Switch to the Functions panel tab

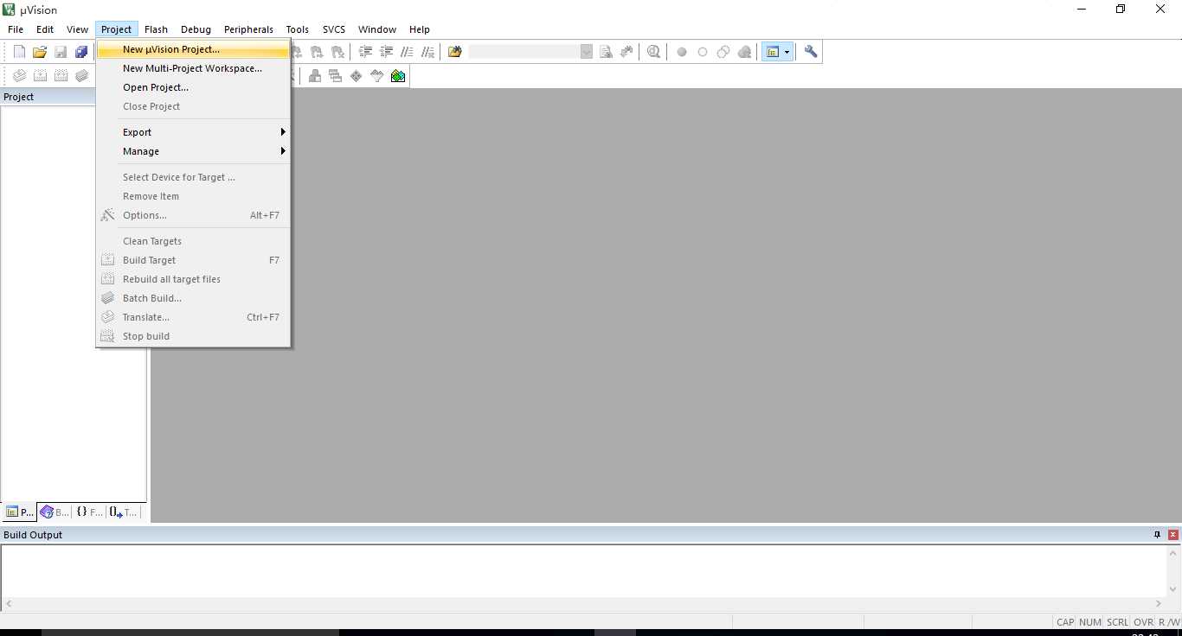(x=89, y=512)
